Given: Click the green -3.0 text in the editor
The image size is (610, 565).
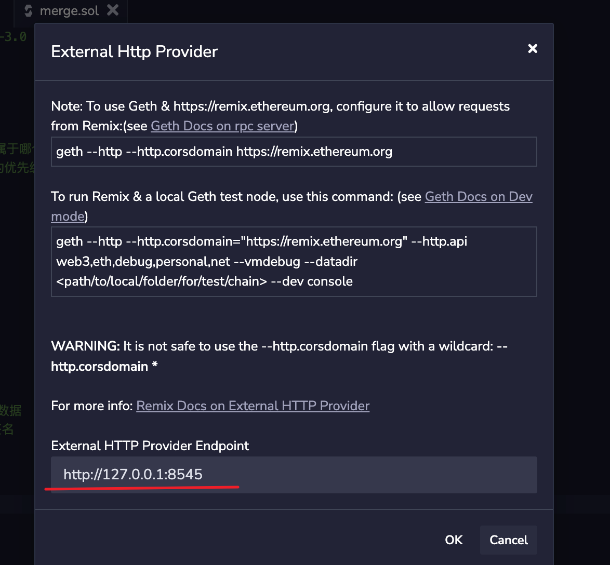Looking at the screenshot, I should 14,37.
